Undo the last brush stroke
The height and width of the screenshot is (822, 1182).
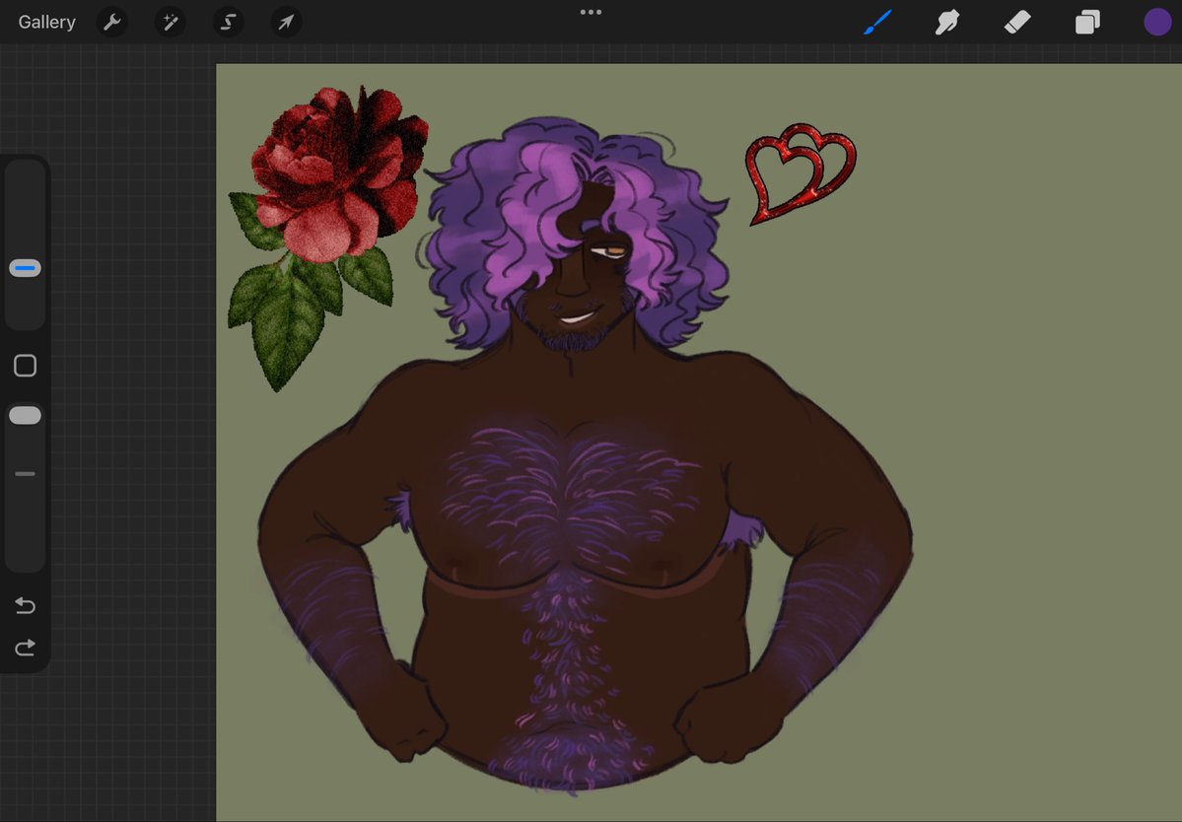(x=25, y=605)
